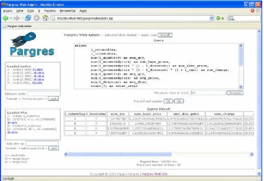The height and width of the screenshot is (181, 264).
Task: Click the green Go button beside address bar
Action: pos(218,18)
